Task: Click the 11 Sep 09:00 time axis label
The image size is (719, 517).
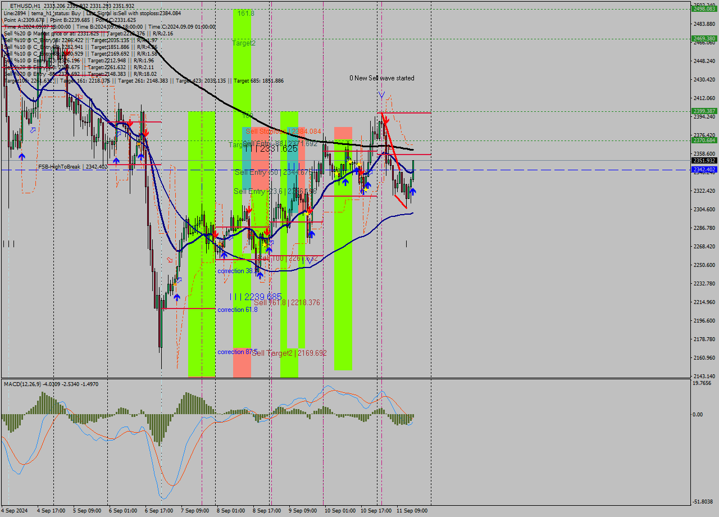Action: tap(412, 511)
